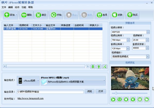Click the 视频时间 column header
This screenshot has width=154, height=108.
[25, 25]
